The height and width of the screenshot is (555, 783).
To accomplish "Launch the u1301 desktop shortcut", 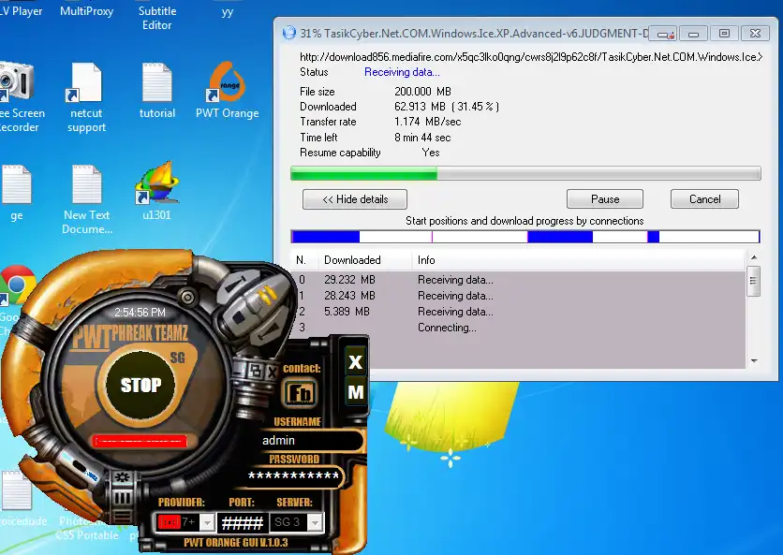I will coord(156,191).
